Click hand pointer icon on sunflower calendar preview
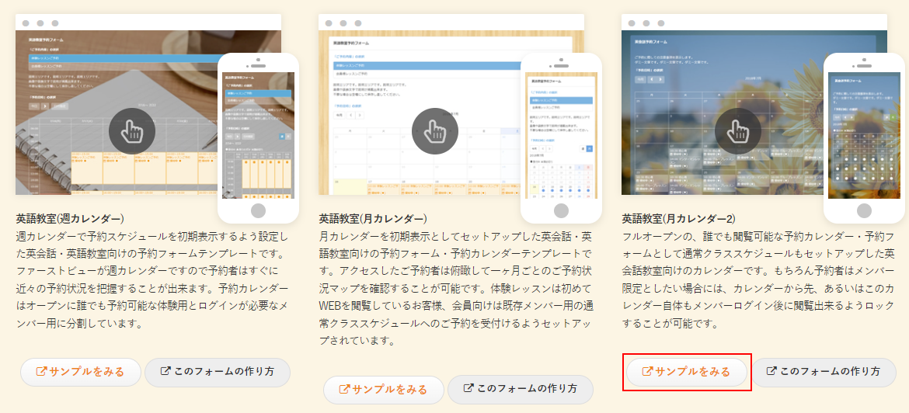Screen dimensions: 909x413 [737, 130]
